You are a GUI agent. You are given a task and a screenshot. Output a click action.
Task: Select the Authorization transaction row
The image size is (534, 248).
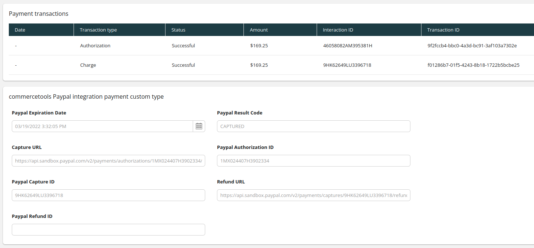(x=95, y=46)
